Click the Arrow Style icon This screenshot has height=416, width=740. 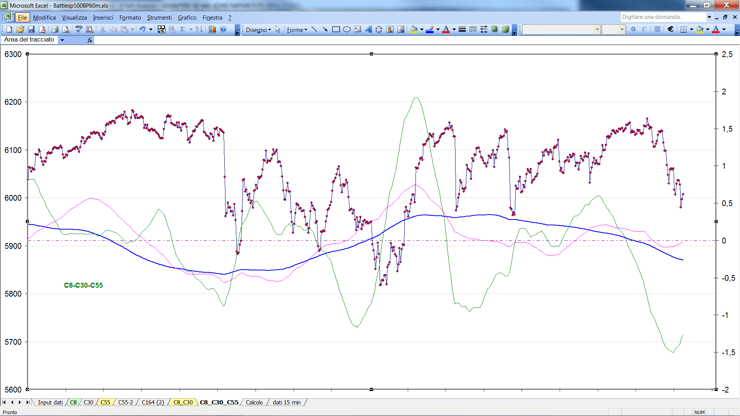click(484, 29)
